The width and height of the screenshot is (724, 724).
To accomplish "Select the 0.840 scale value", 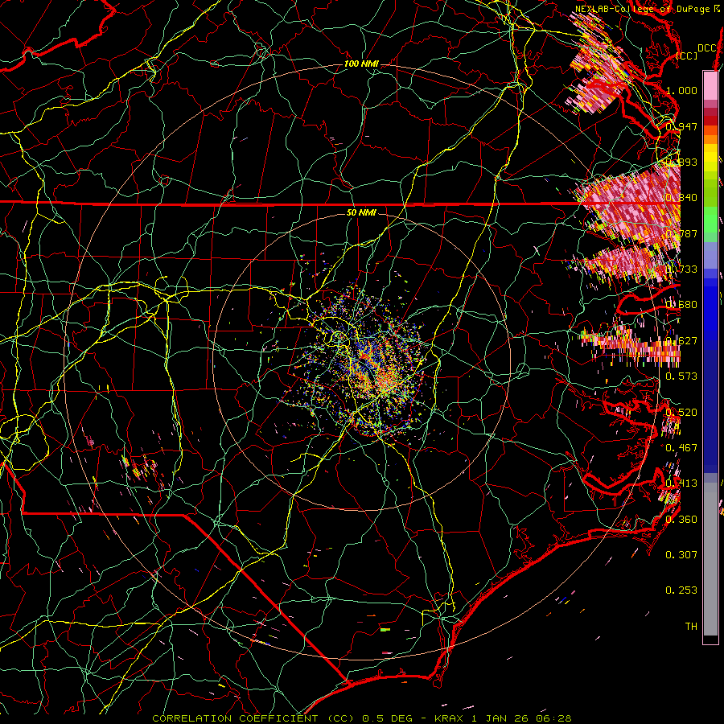I will pyautogui.click(x=681, y=198).
